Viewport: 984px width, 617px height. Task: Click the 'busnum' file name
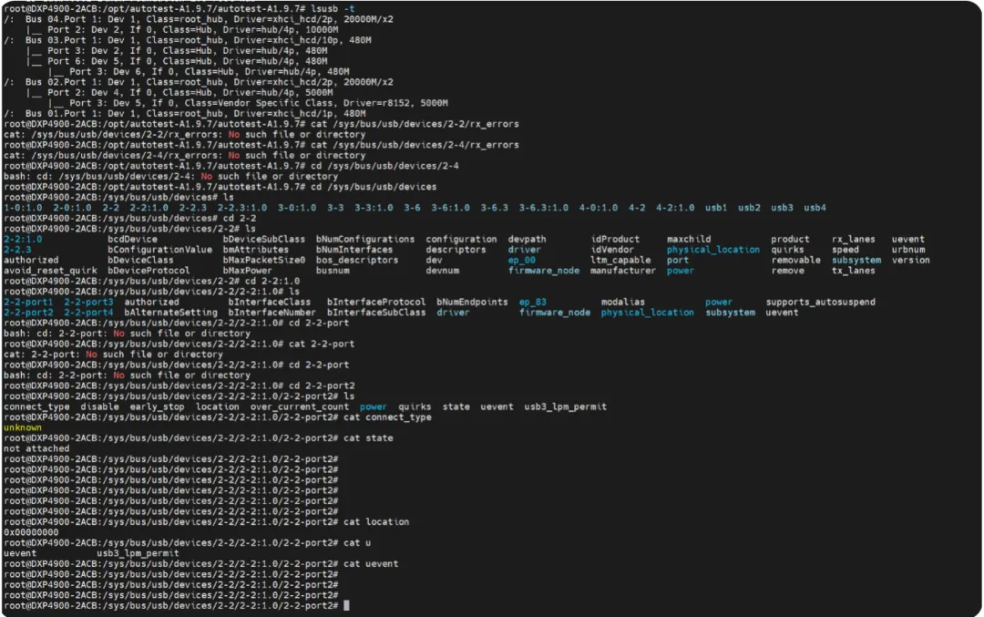coord(333,271)
